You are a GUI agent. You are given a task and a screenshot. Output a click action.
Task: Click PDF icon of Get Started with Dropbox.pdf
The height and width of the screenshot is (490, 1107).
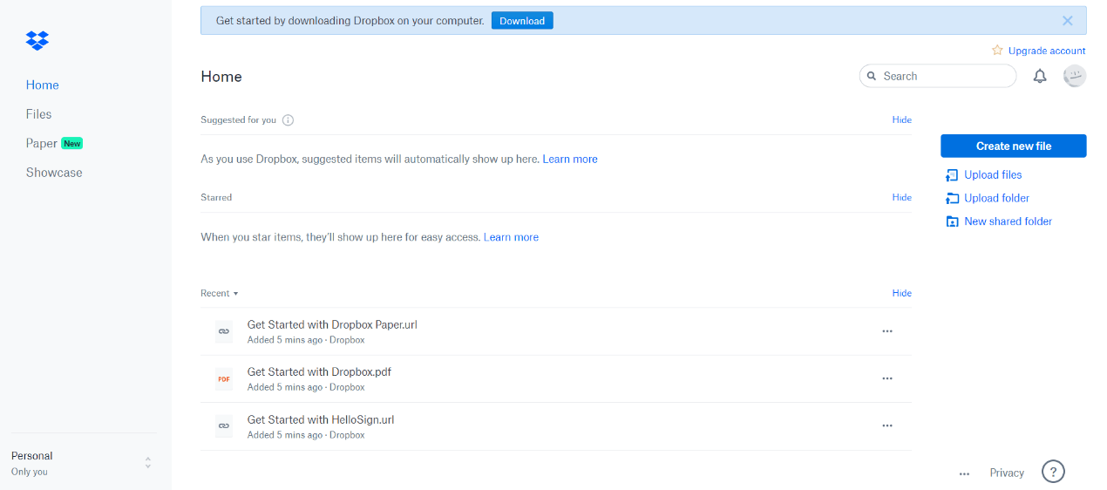[224, 379]
